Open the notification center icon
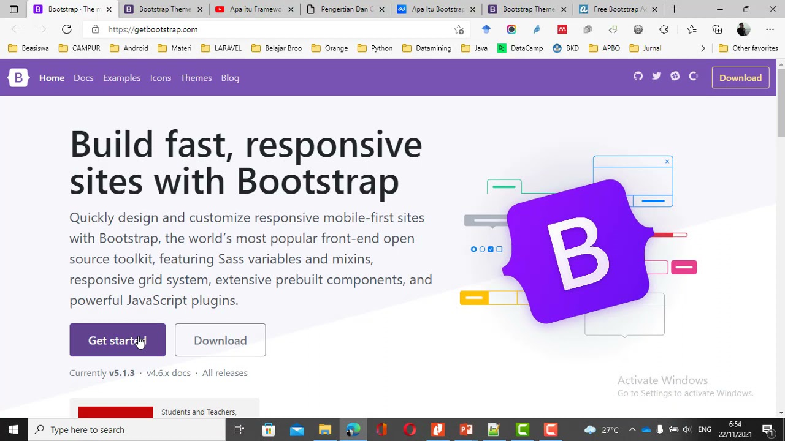785x441 pixels. coord(768,429)
